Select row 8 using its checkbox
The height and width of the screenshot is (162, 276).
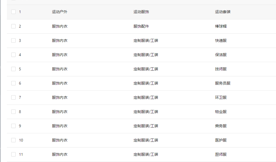[13, 112]
